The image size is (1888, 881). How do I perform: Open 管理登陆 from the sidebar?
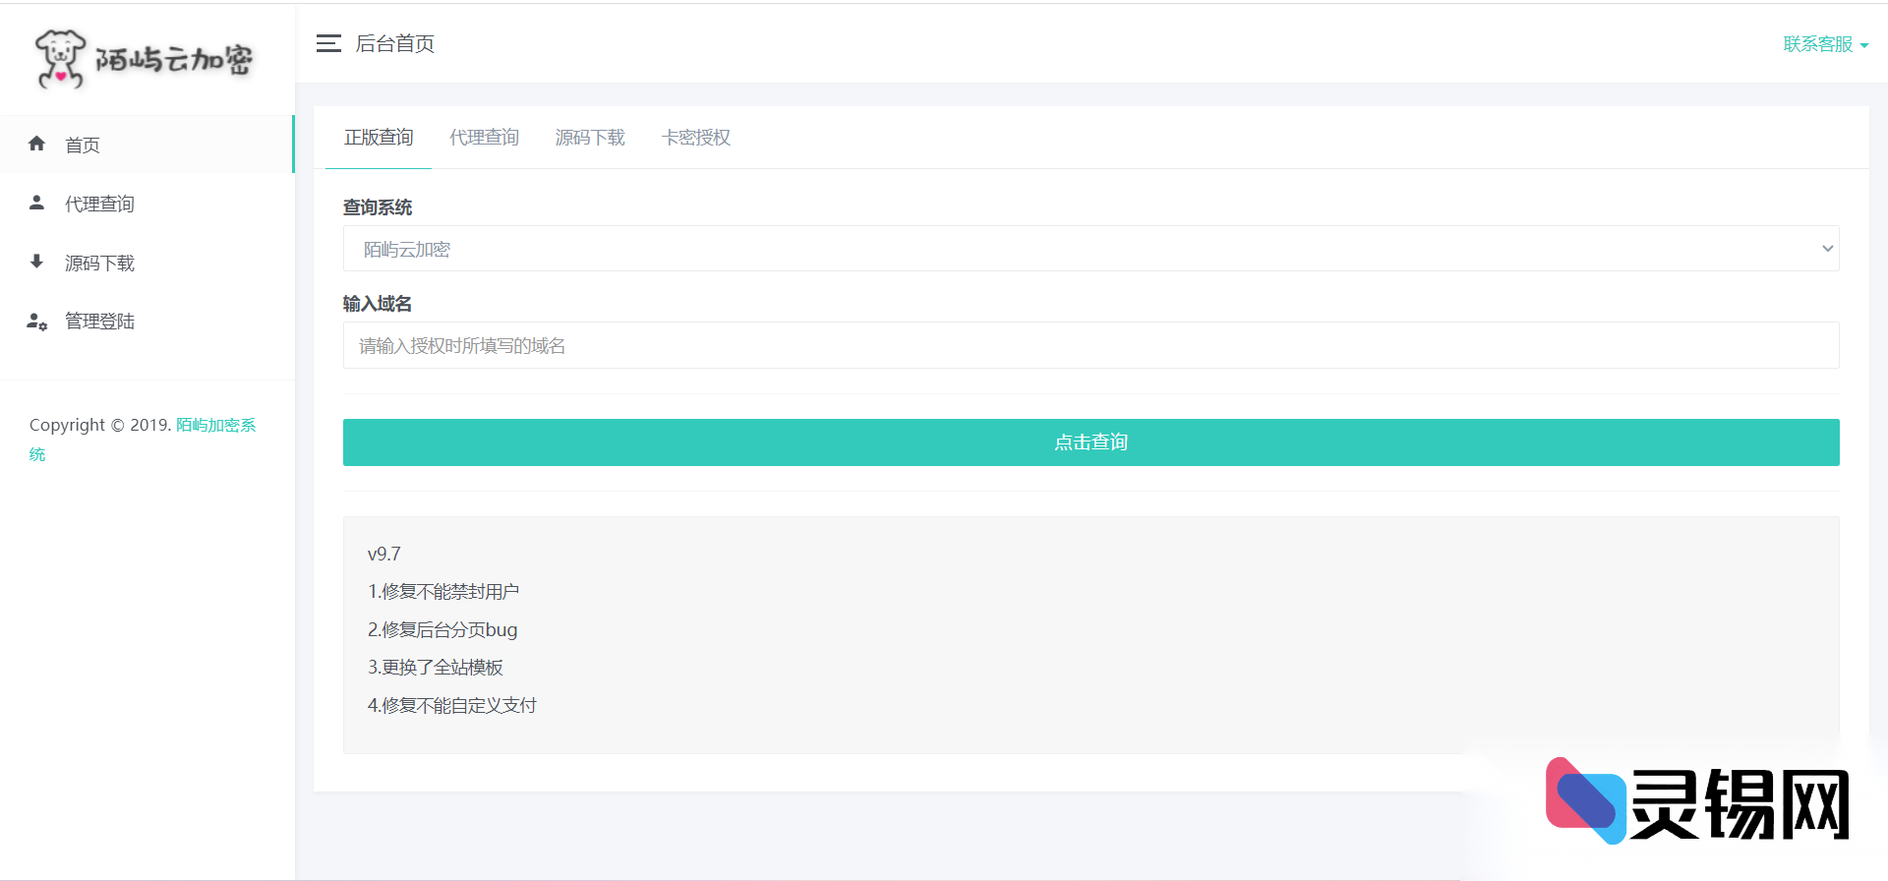click(99, 322)
